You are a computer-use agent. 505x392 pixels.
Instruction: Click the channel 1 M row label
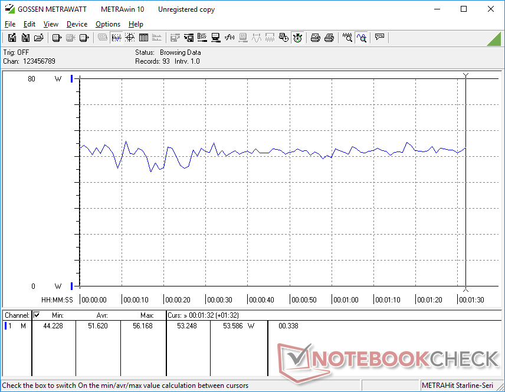pos(16,326)
